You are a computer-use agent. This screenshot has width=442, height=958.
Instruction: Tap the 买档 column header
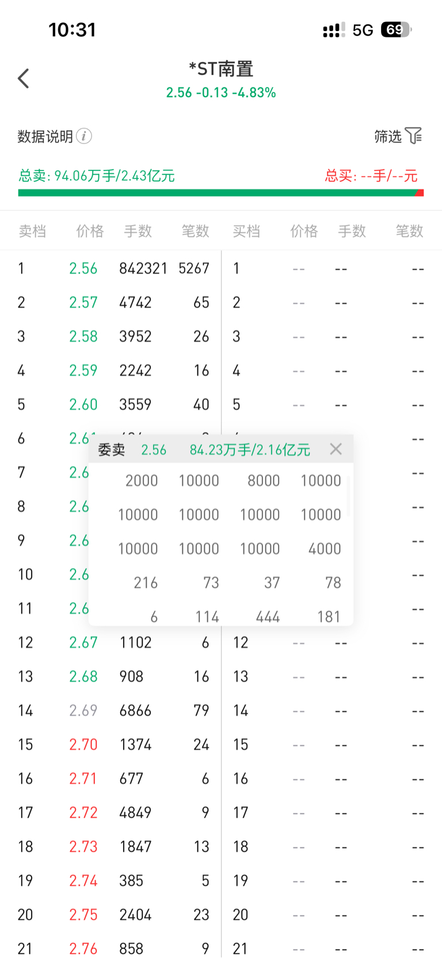click(x=246, y=231)
